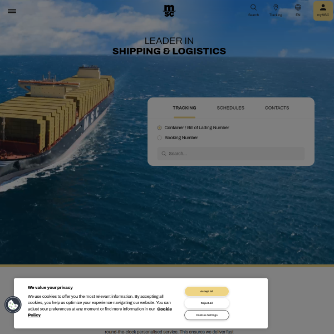Click the cookie preferences floating icon
Screen dimensions: 334x334
13,304
